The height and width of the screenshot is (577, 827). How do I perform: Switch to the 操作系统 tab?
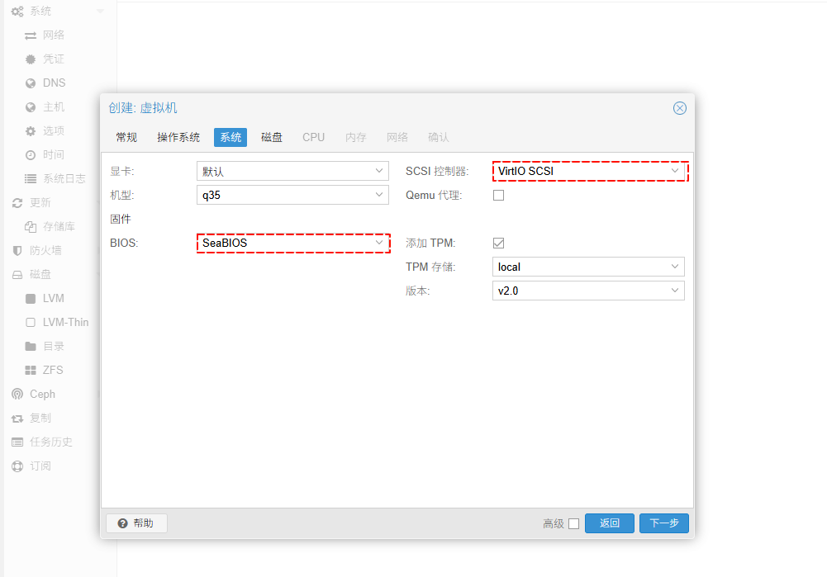[178, 137]
